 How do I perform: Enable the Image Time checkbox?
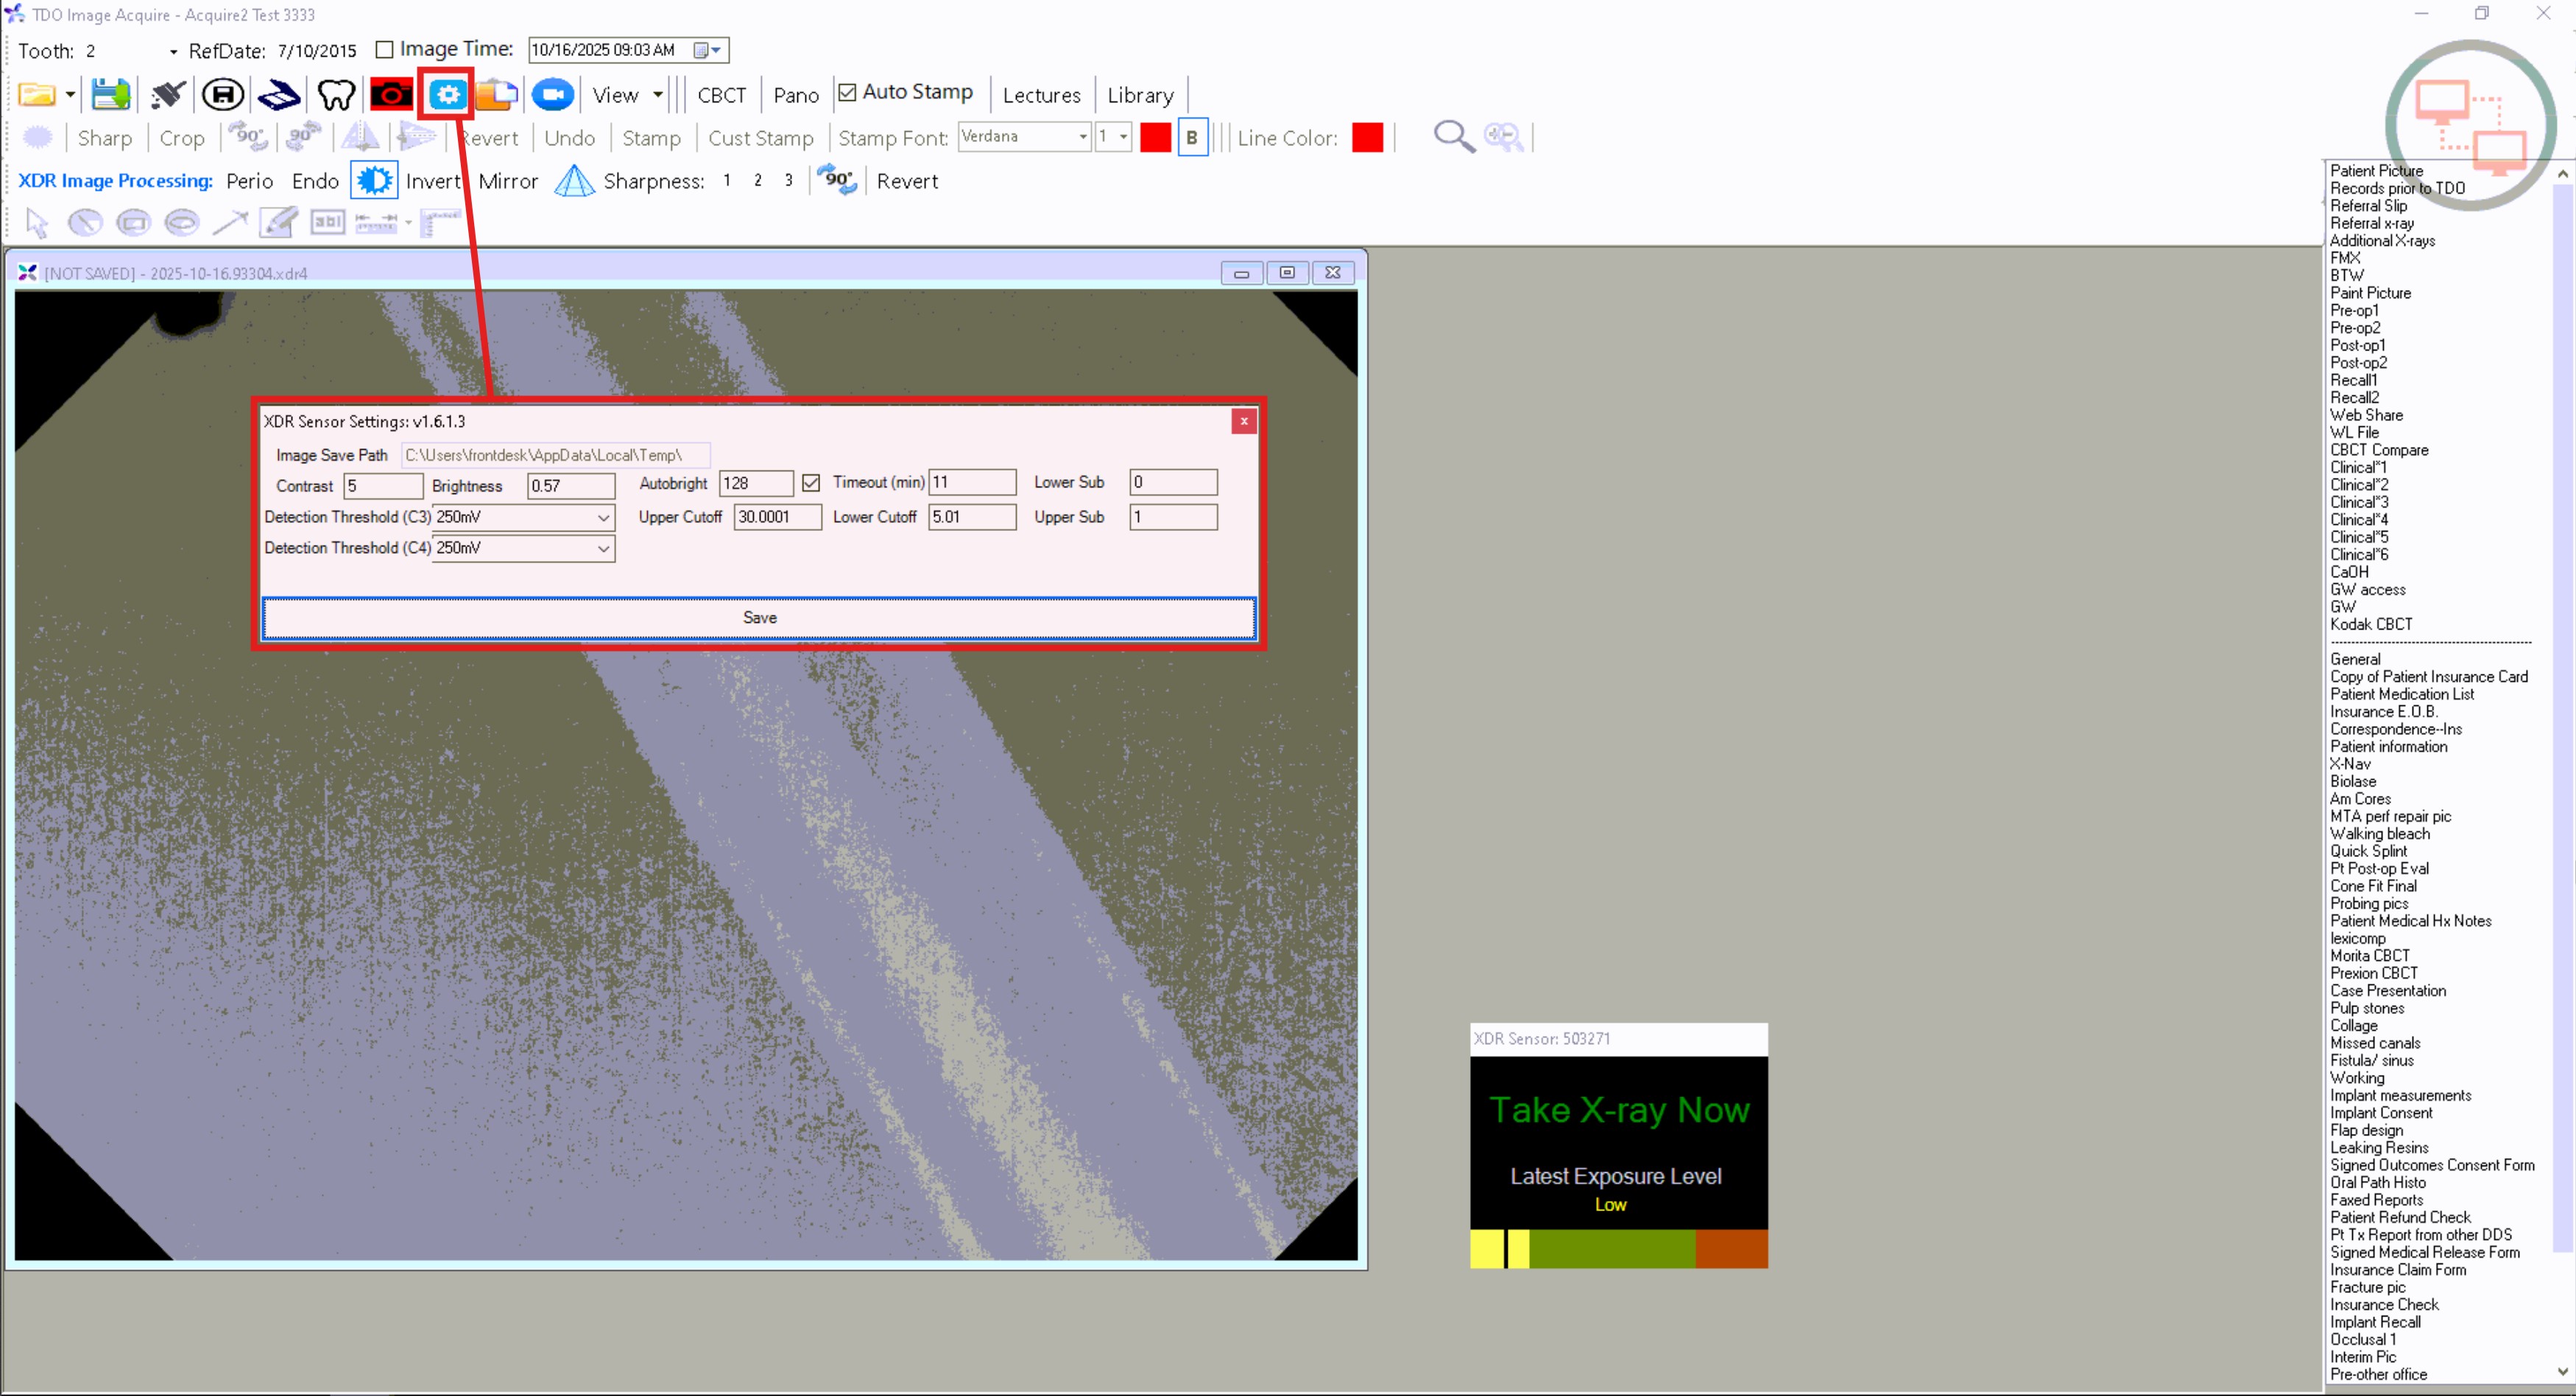[384, 49]
